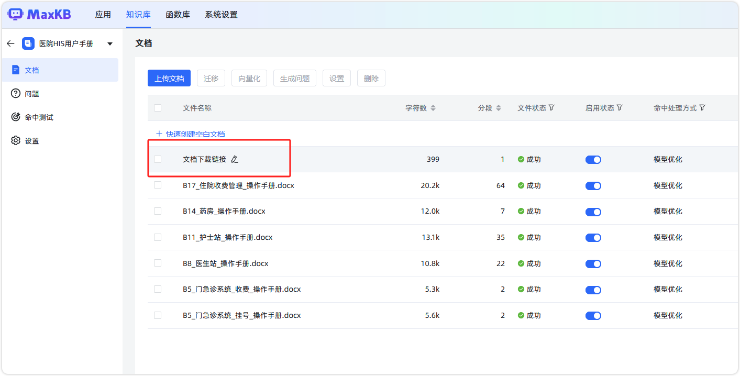Check the select-all checkbox in the header

[158, 107]
